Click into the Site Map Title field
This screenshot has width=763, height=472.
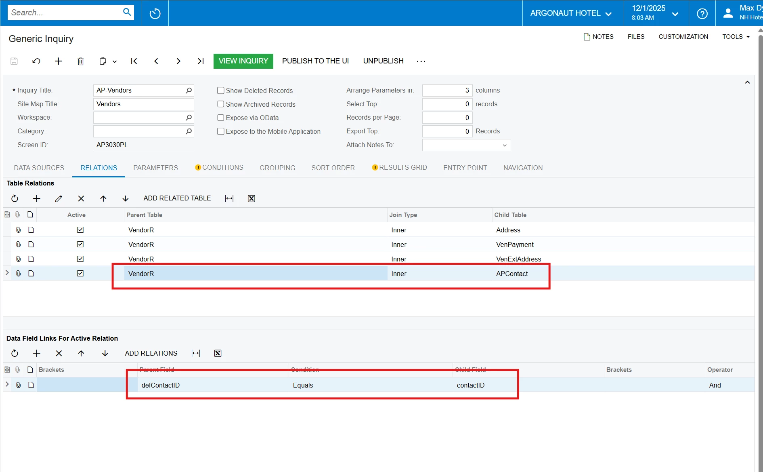click(143, 104)
